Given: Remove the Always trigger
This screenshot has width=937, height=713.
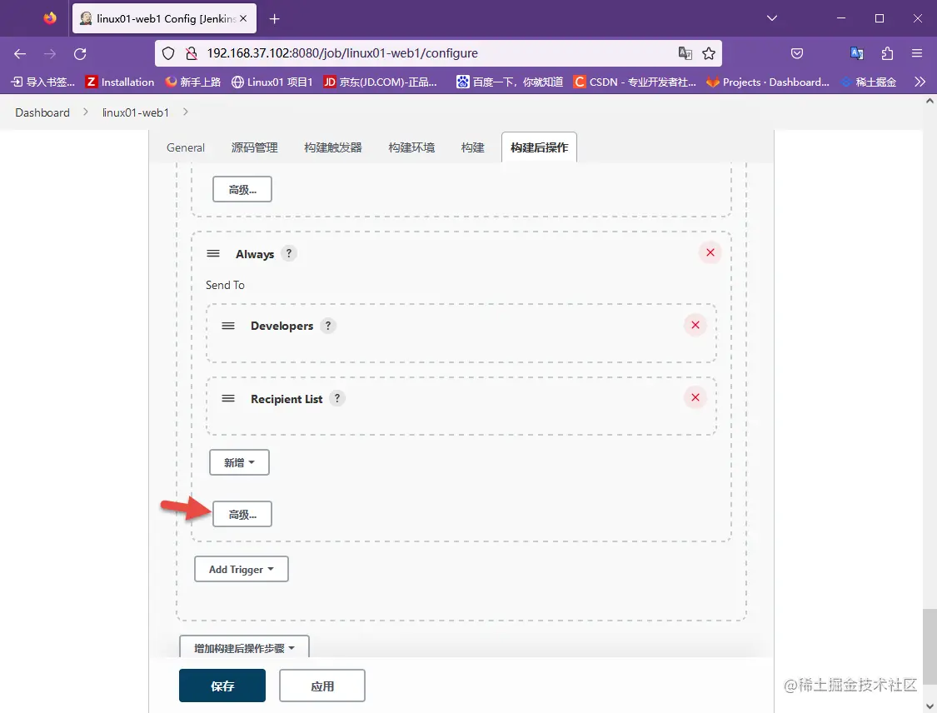Looking at the screenshot, I should click(710, 253).
